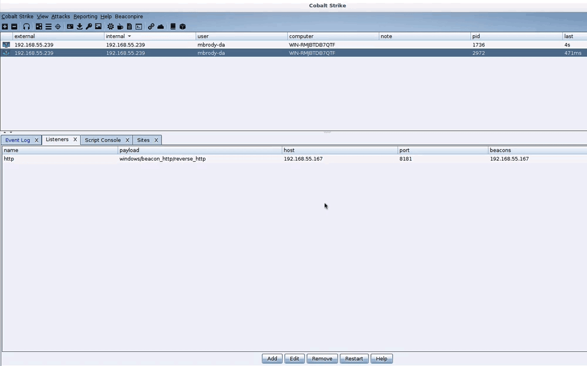This screenshot has height=366, width=587.
Task: Click the Help button below the listeners table
Action: point(382,358)
